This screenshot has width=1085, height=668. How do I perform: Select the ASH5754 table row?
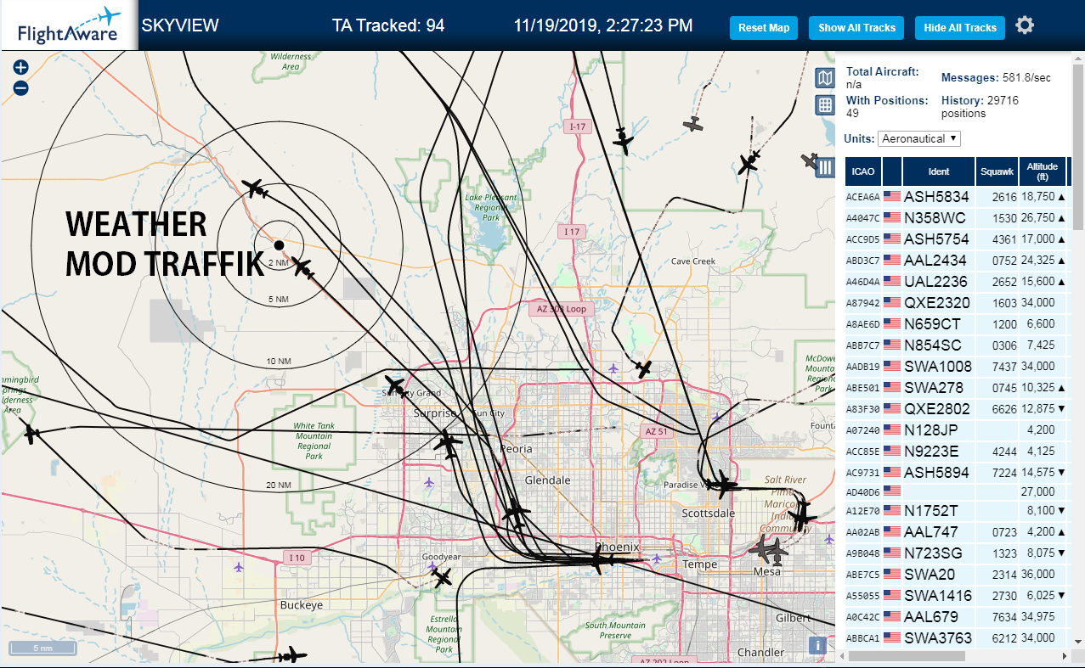[x=957, y=239]
